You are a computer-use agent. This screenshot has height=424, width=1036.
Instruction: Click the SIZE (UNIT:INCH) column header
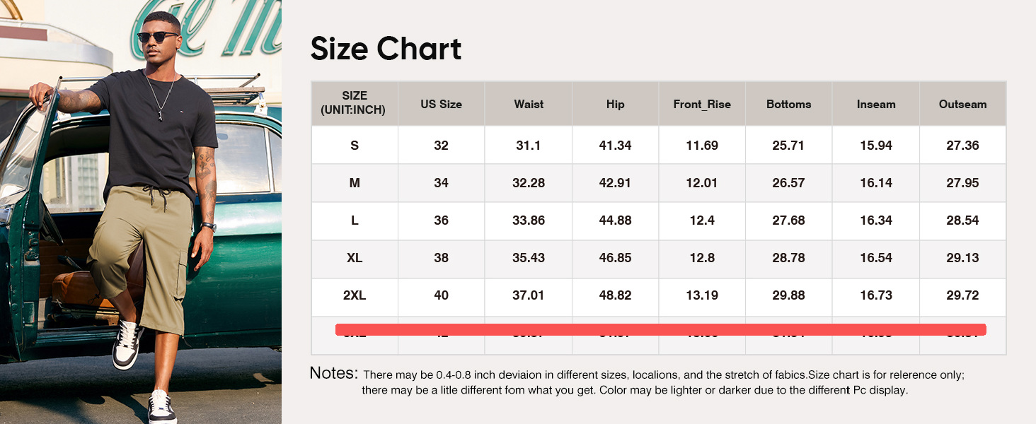pos(355,103)
